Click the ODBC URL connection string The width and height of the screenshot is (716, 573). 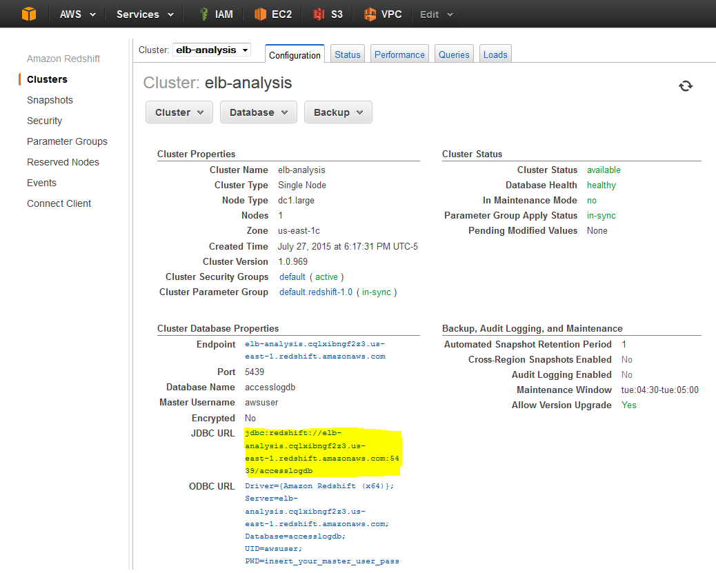[x=322, y=523]
